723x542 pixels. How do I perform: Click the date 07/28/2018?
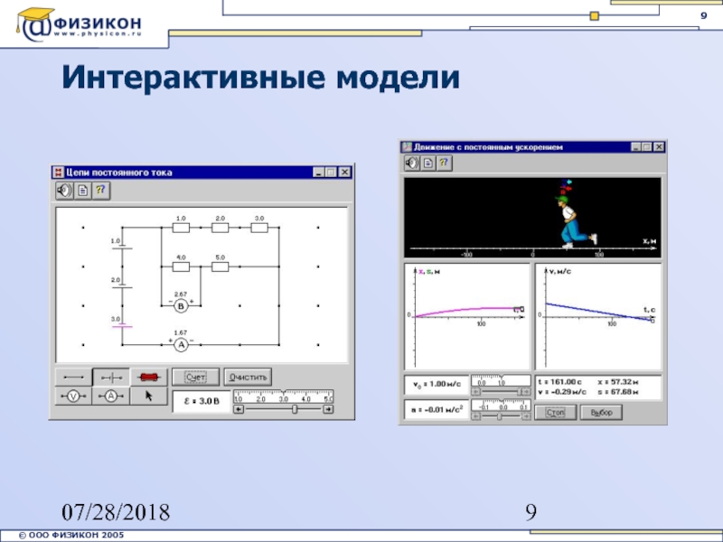click(116, 512)
